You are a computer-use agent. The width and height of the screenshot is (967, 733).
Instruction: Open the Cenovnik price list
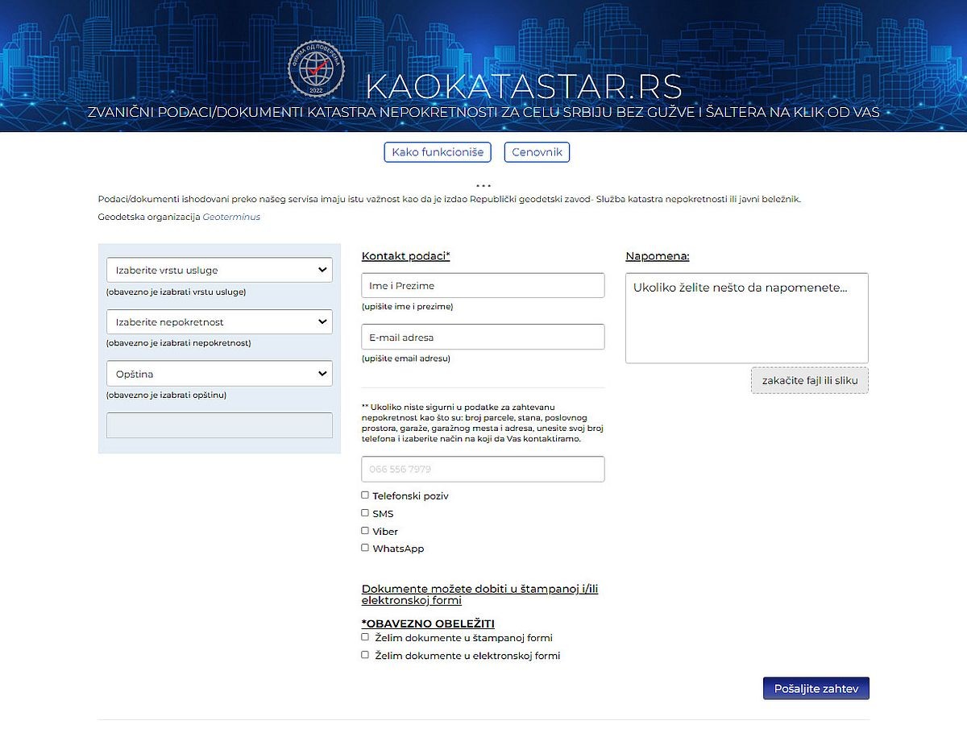pyautogui.click(x=537, y=152)
